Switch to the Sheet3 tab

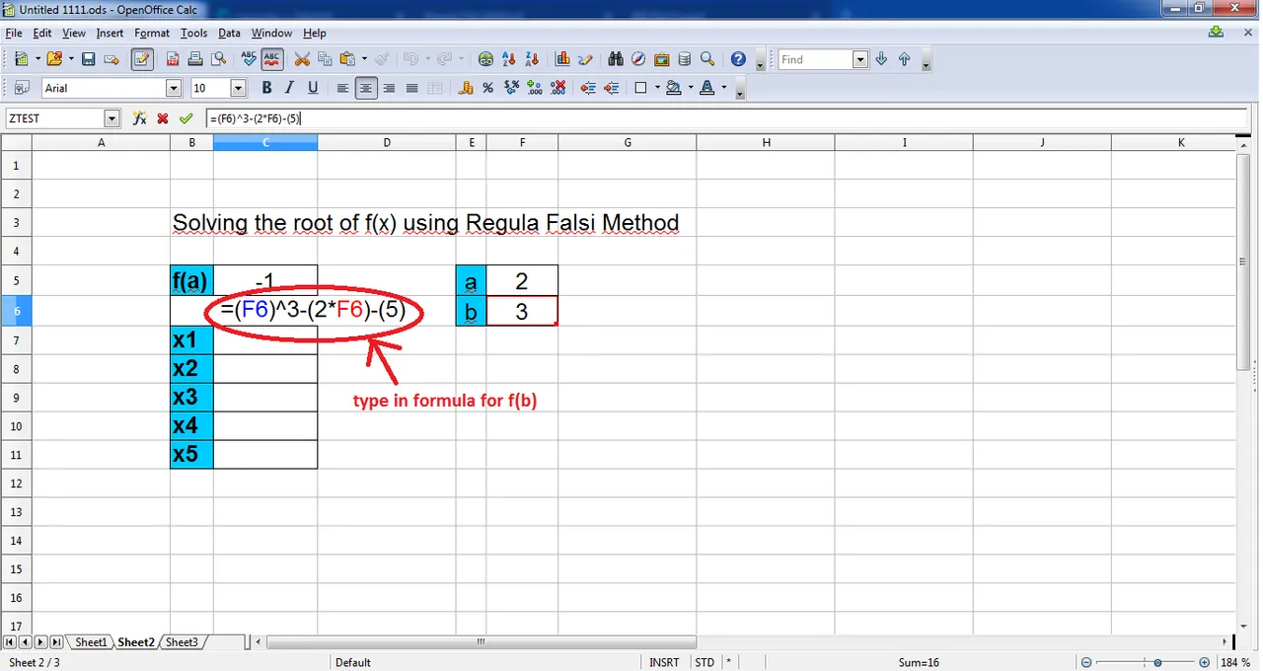pos(182,642)
